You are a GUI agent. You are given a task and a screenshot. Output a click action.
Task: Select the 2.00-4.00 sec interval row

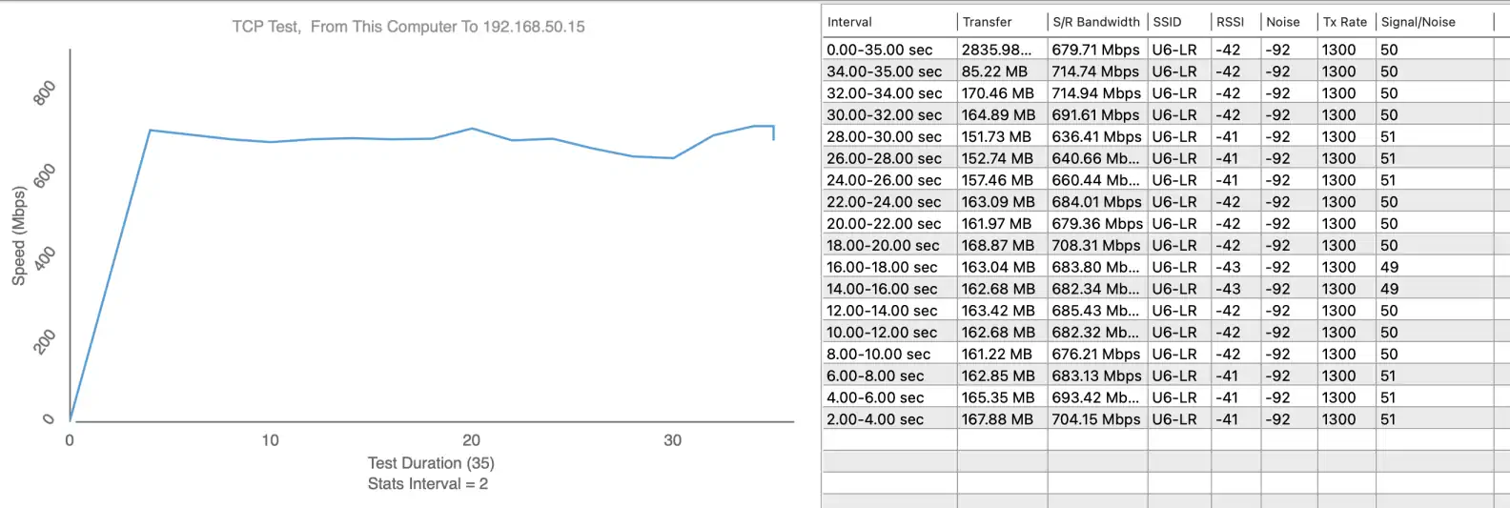[875, 419]
